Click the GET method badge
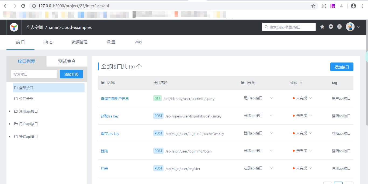The width and height of the screenshot is (368, 184). point(157,98)
